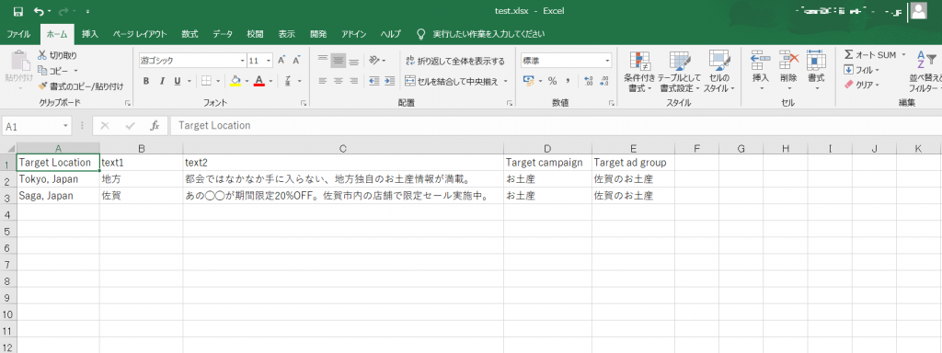Click the increase indent icon
The width and height of the screenshot is (942, 353).
tap(389, 81)
